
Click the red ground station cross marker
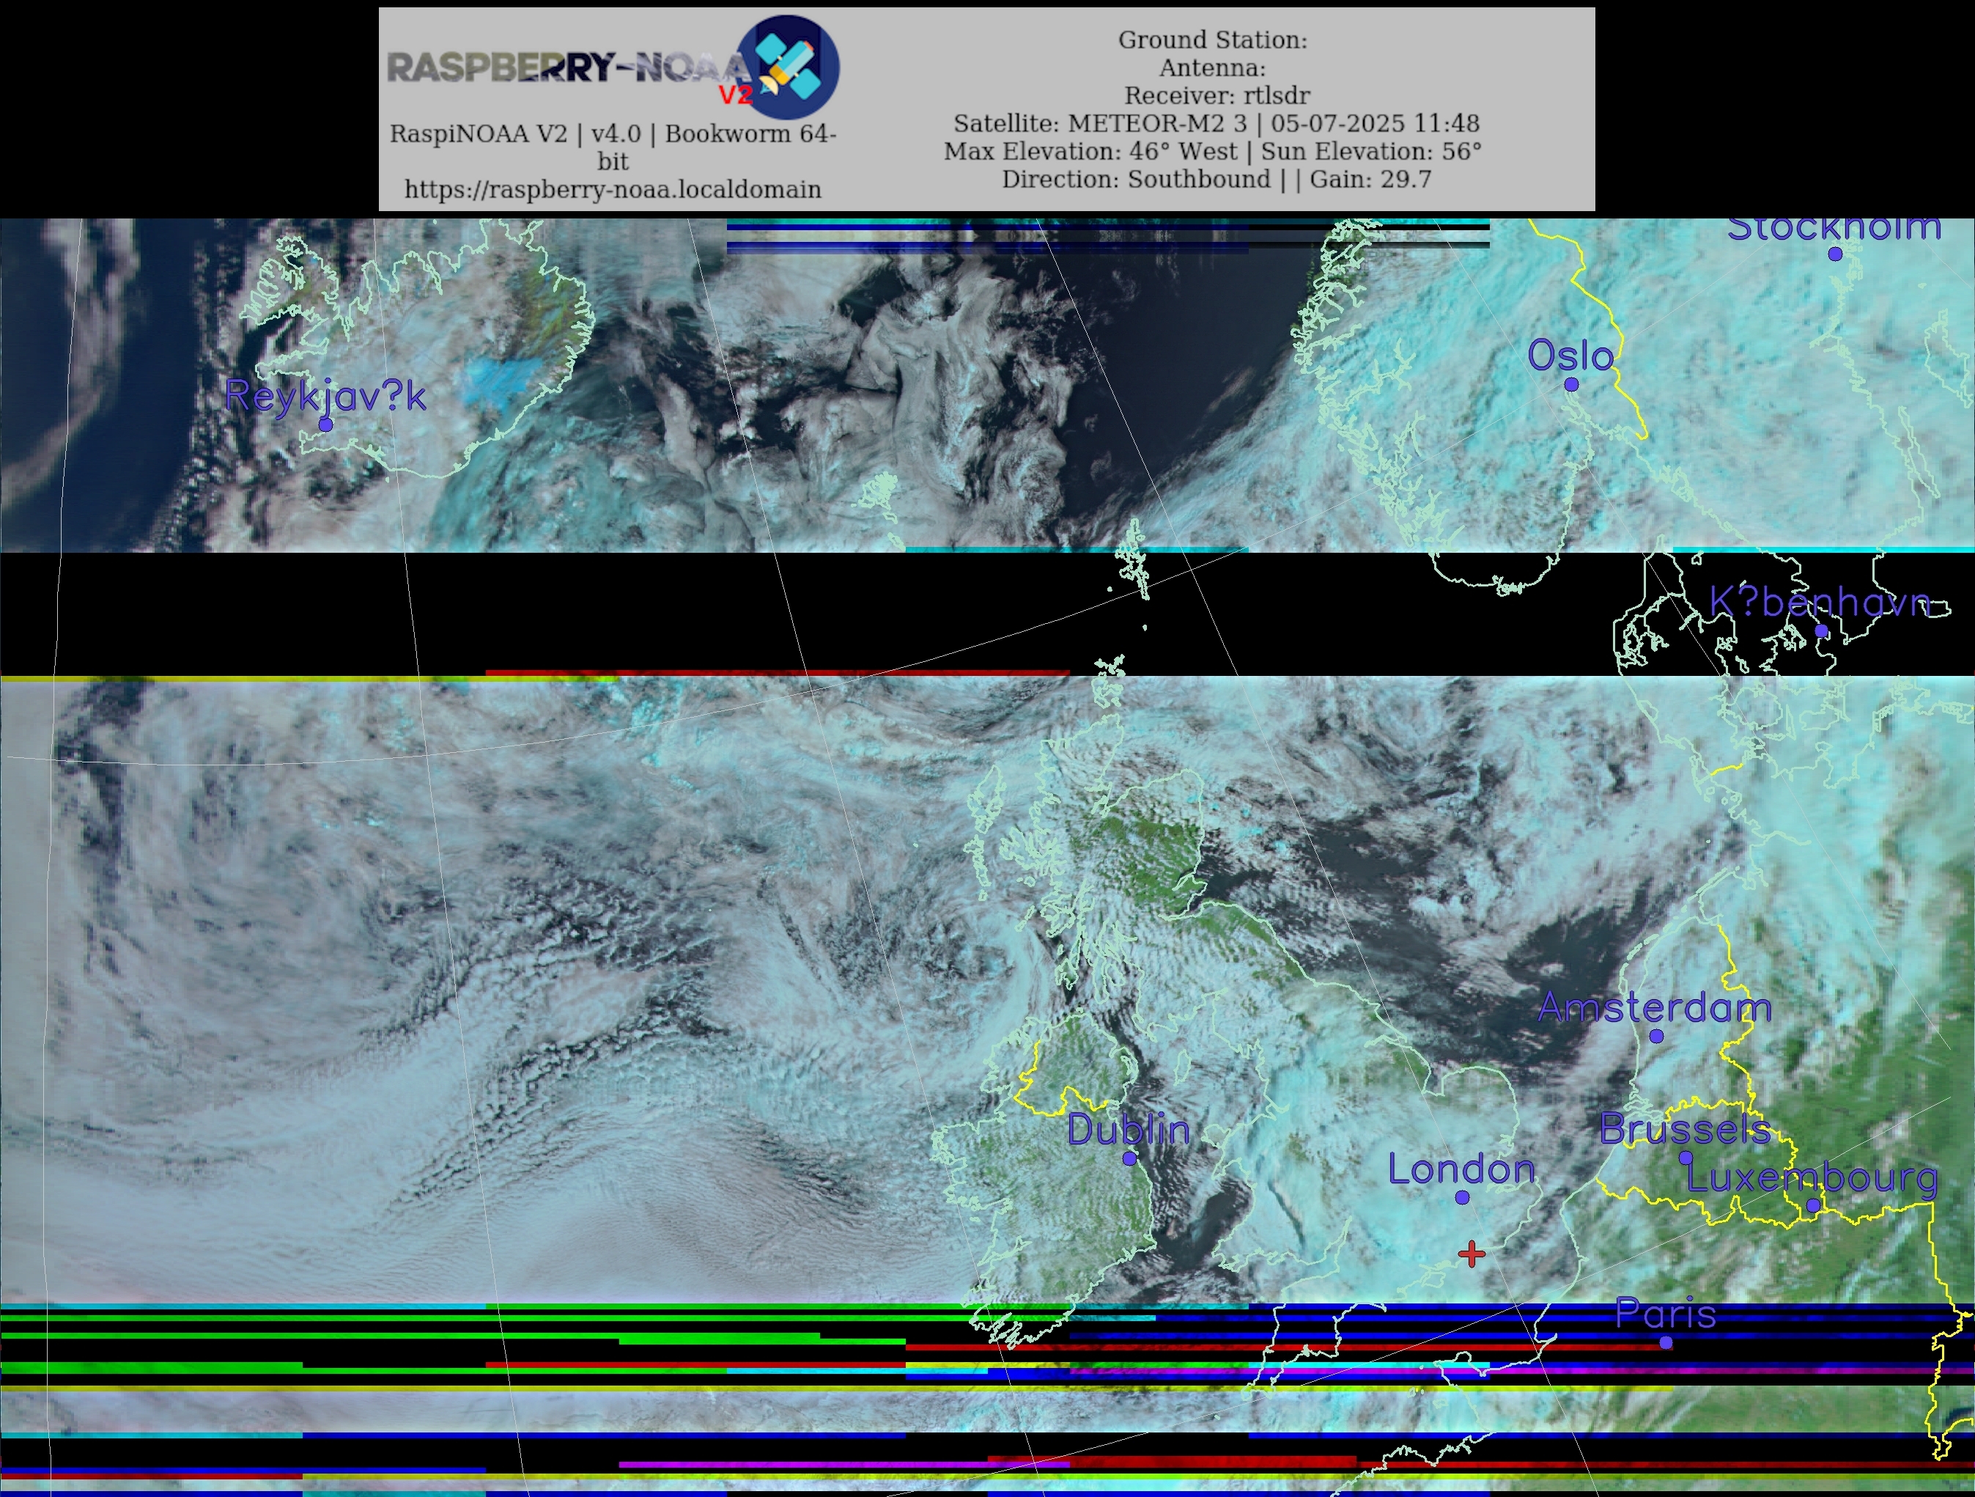coord(1472,1254)
